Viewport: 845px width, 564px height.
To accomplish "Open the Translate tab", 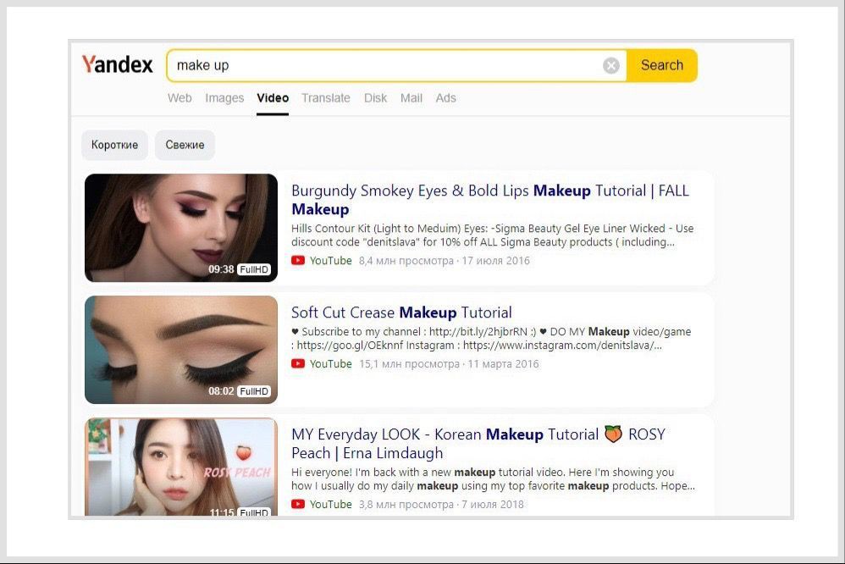I will [x=326, y=98].
